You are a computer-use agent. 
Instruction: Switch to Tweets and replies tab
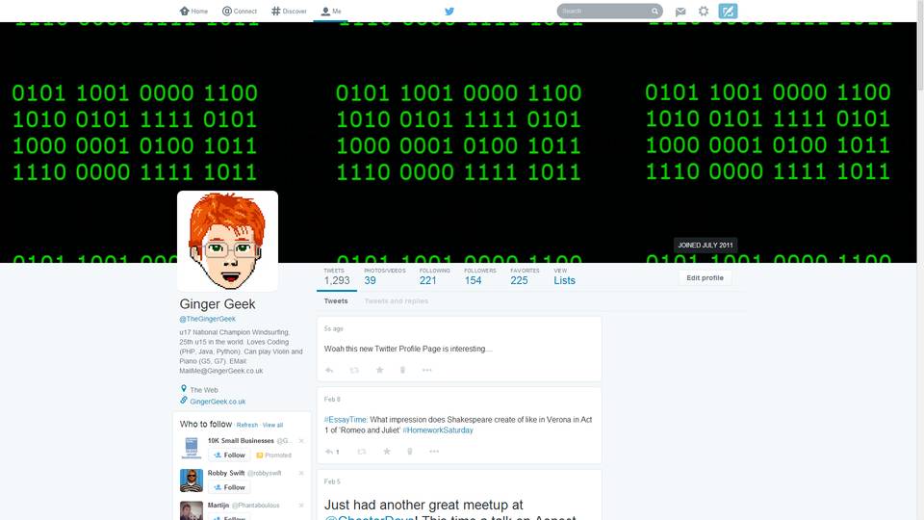[396, 301]
